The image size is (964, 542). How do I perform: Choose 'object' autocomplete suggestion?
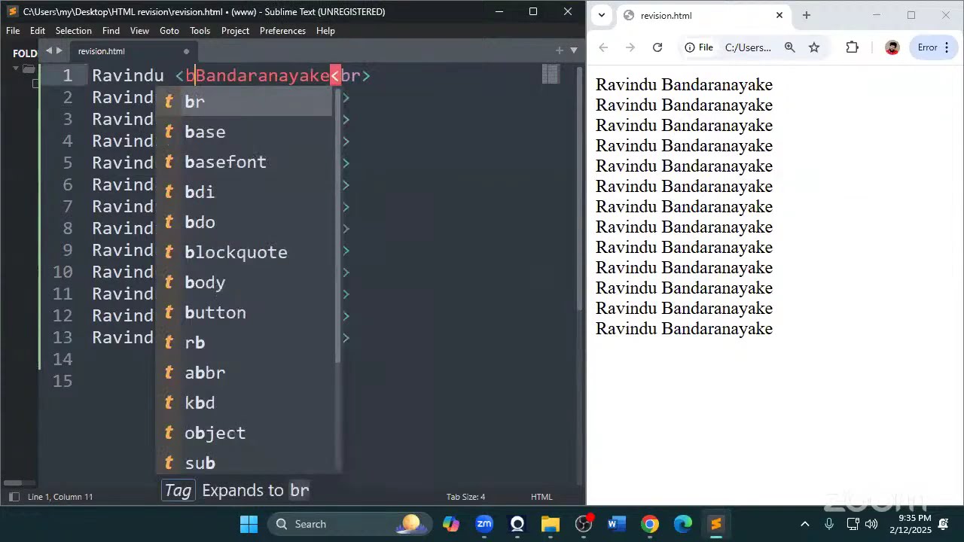[244, 433]
